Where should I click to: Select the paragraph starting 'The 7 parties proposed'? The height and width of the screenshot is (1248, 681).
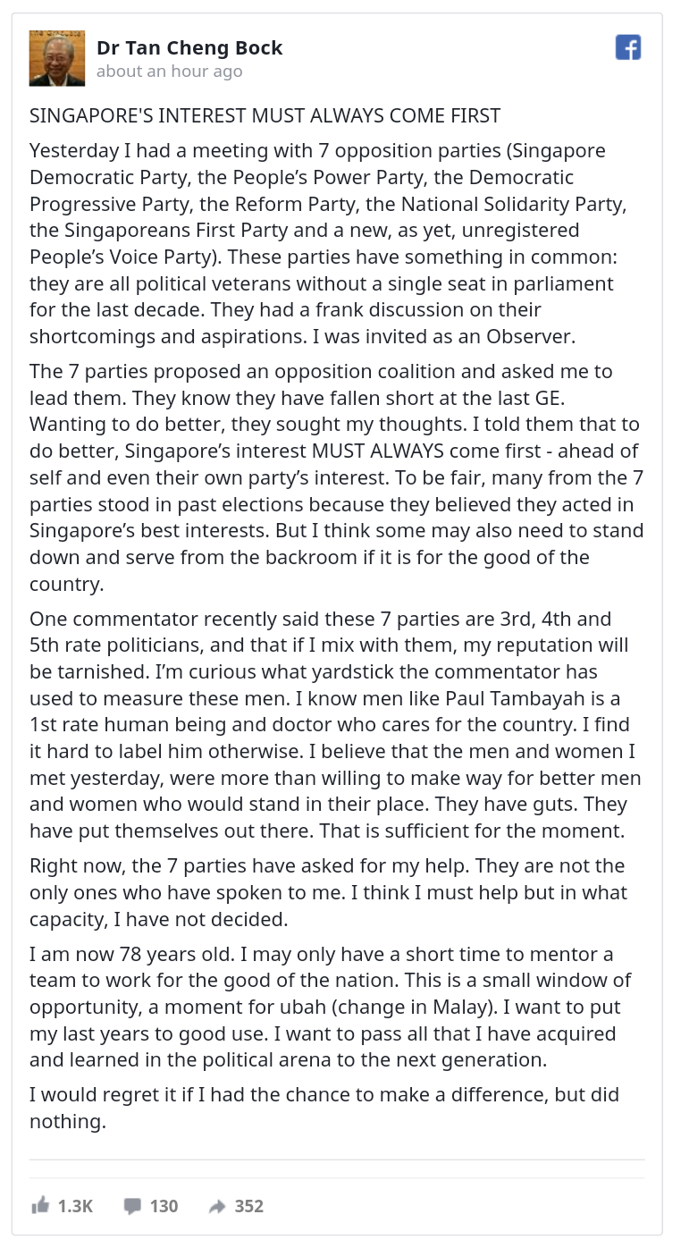pyautogui.click(x=337, y=477)
